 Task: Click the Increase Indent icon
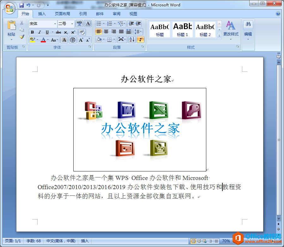click(x=138, y=24)
